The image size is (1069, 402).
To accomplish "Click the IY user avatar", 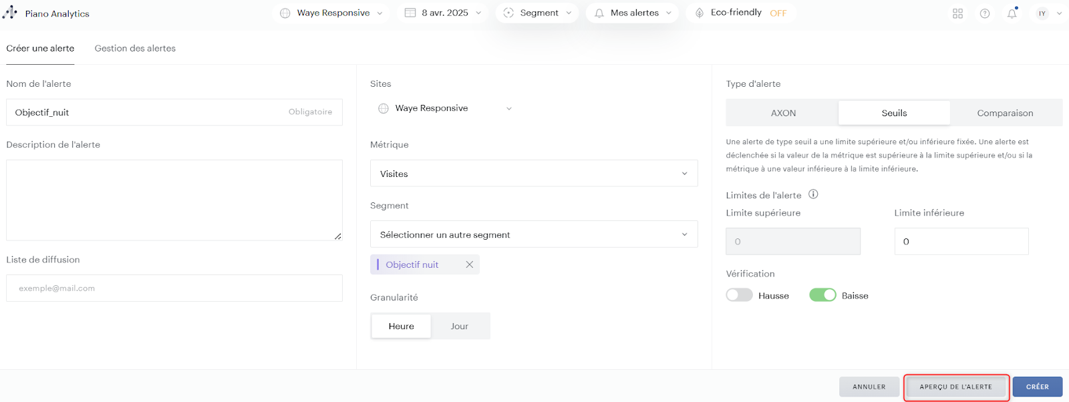I will click(1042, 13).
